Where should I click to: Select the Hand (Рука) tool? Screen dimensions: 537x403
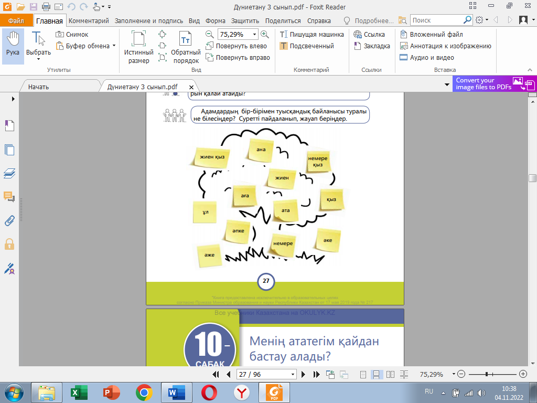[13, 46]
